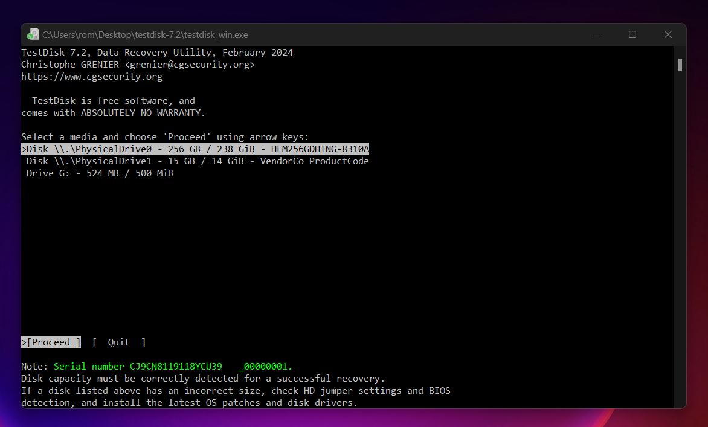Click 'Select a media and choose Proceed' line
708x427 pixels.
tap(166, 137)
